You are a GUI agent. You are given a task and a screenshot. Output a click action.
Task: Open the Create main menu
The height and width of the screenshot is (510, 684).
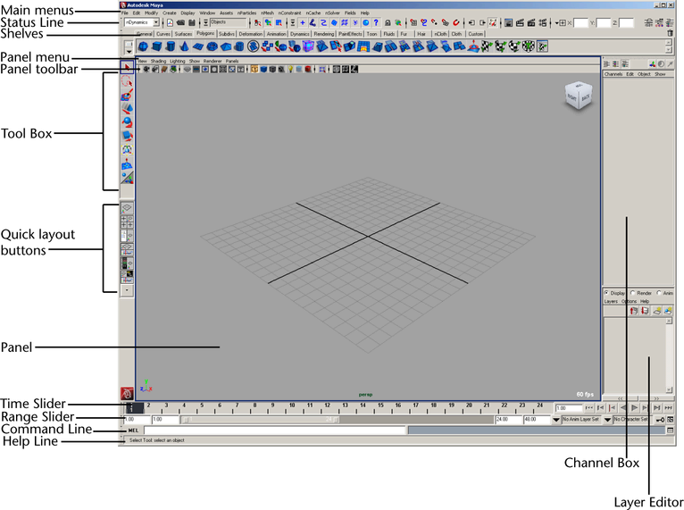170,13
